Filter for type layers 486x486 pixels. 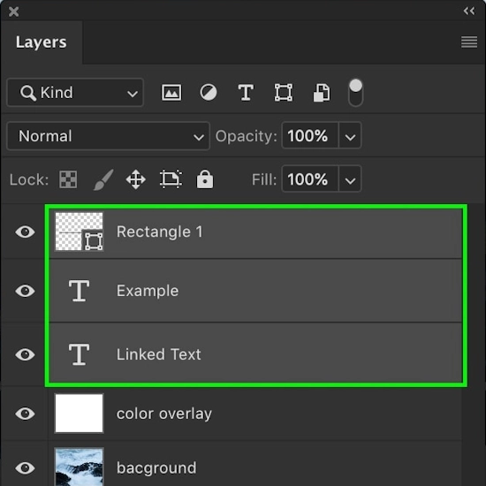coord(246,93)
